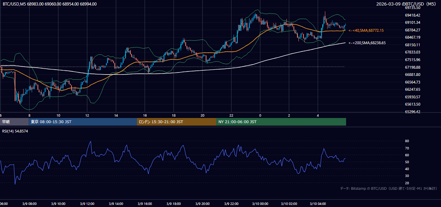Screen dimensions: 441x207
Task: Click price axis value 67833.03
Action: point(412,52)
